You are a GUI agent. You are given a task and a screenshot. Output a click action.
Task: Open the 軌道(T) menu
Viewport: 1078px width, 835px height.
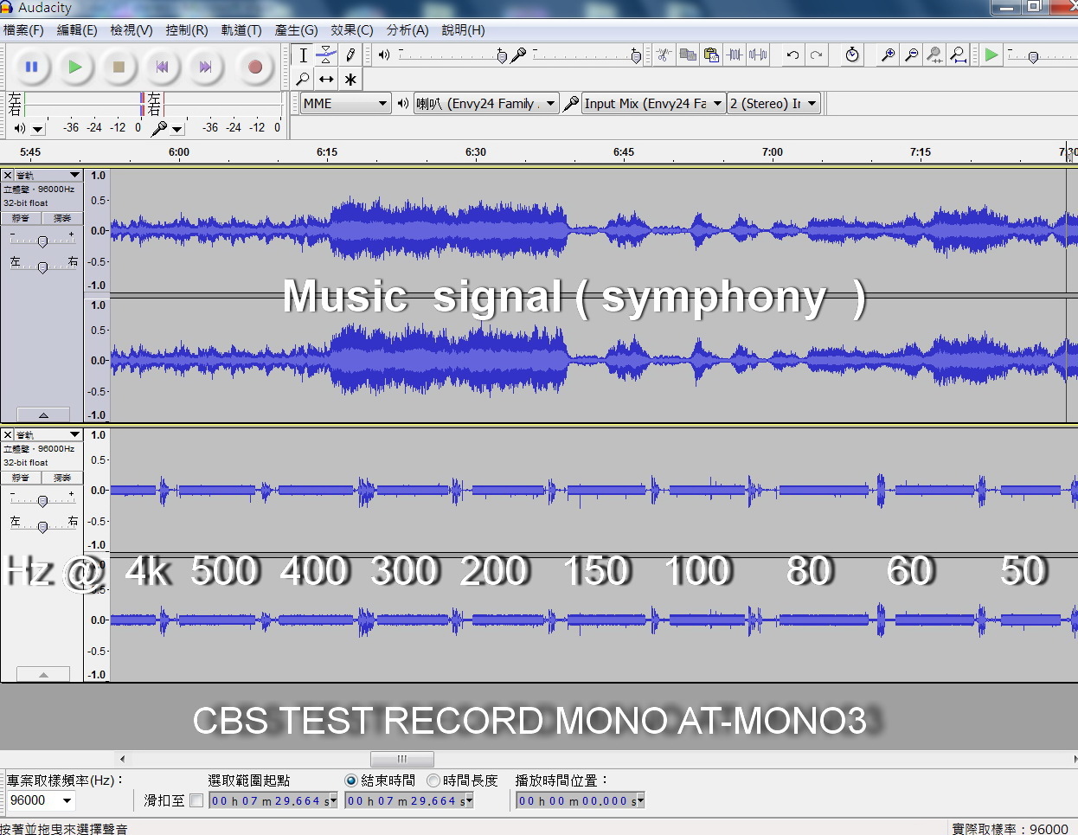pyautogui.click(x=241, y=30)
